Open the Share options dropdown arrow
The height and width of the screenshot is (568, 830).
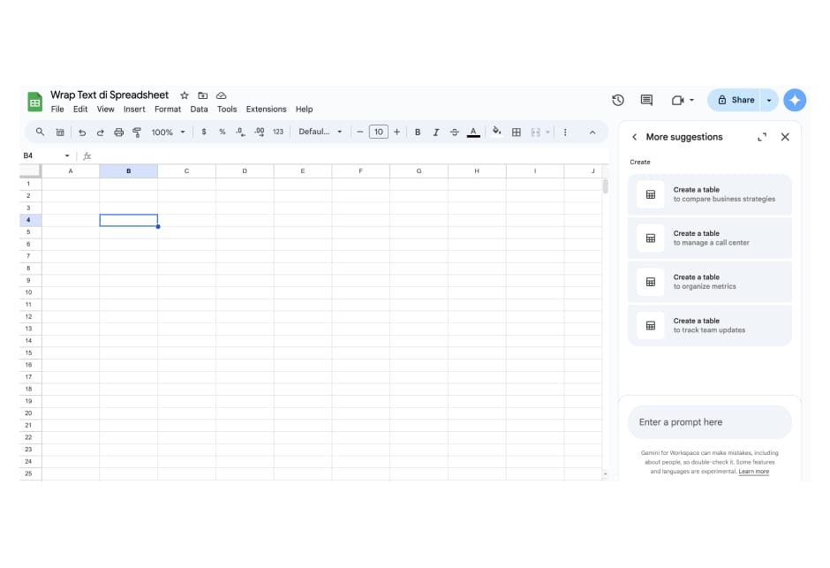(x=769, y=100)
